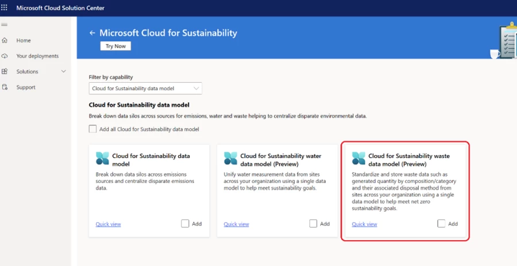Open the Filter by capability dropdown
The image size is (517, 266).
146,88
